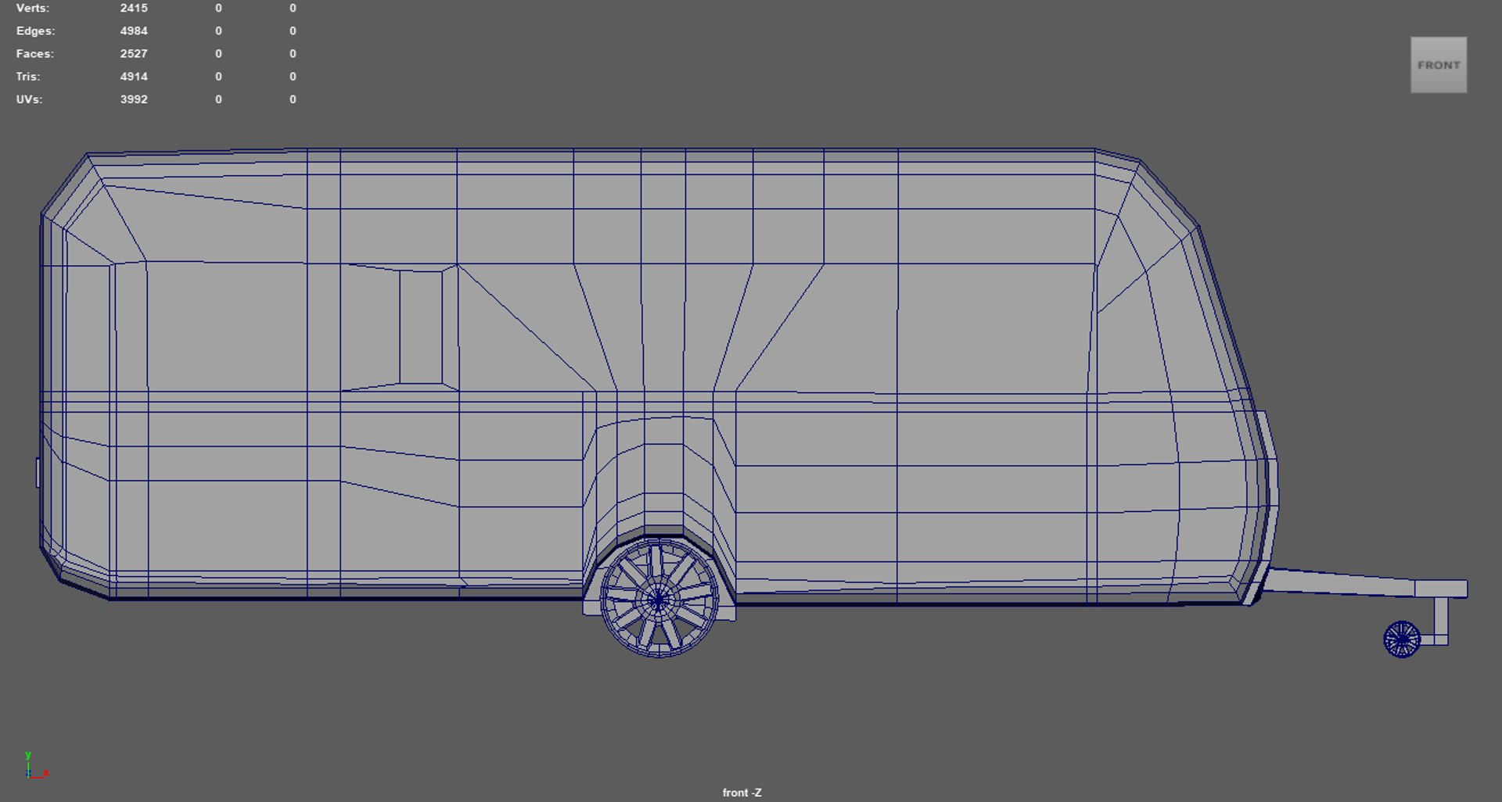Click the tris count 4914
Image resolution: width=1502 pixels, height=802 pixels.
coord(134,76)
